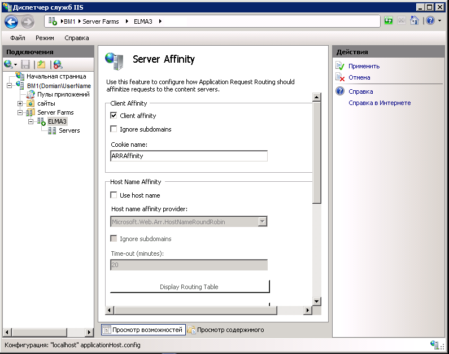Click the Servers node icon
Image resolution: width=449 pixels, height=354 pixels.
52,130
